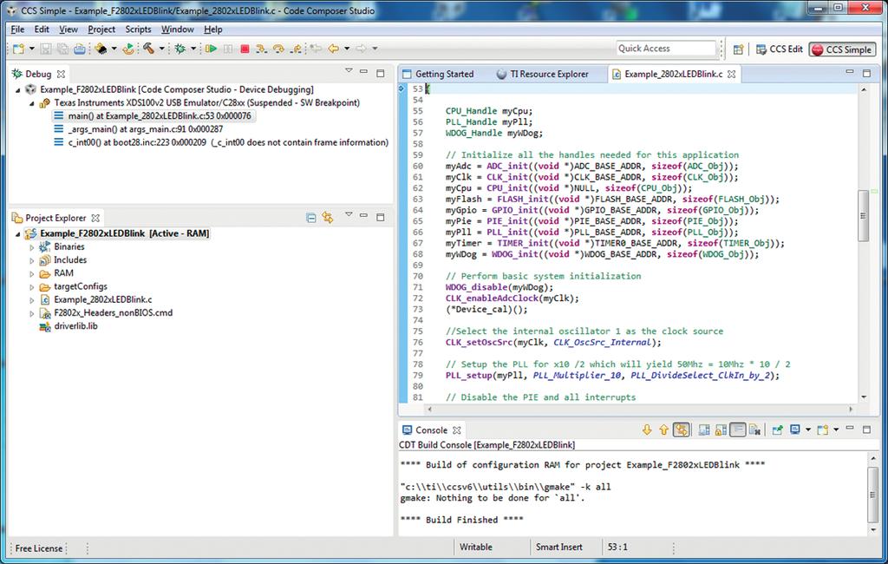
Task: Open dropdown next to New icon
Action: [32, 49]
